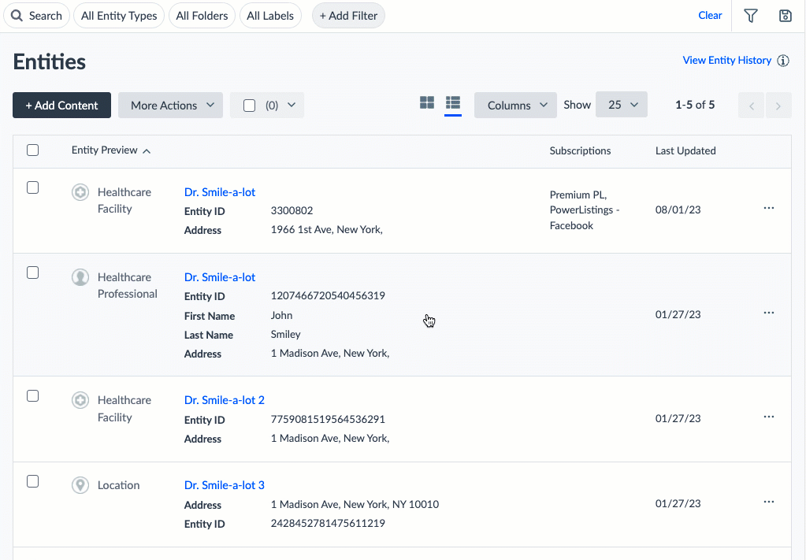
Task: Open the All Entity Types filter
Action: pyautogui.click(x=119, y=16)
